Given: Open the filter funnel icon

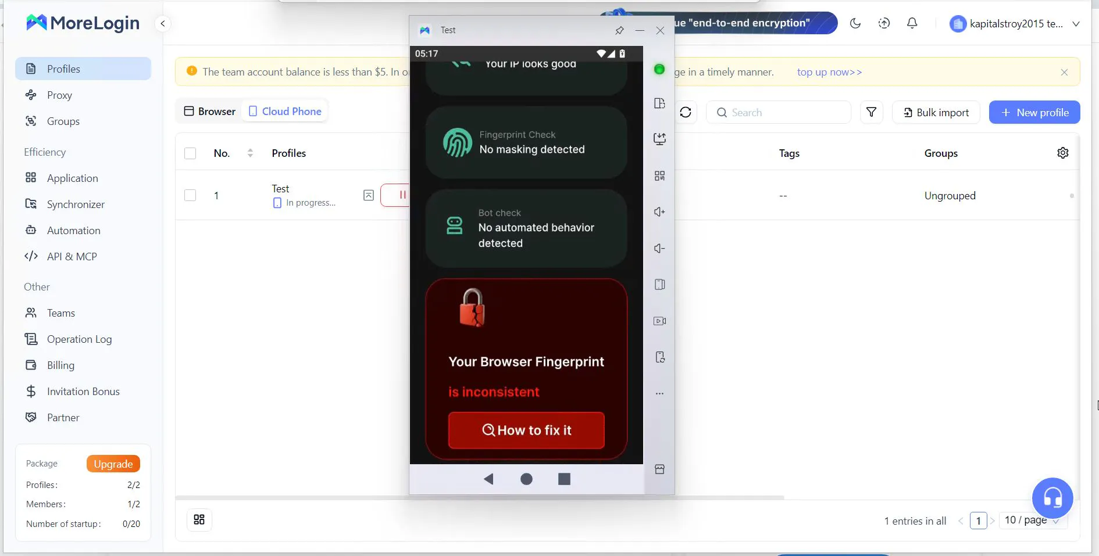Looking at the screenshot, I should click(871, 112).
